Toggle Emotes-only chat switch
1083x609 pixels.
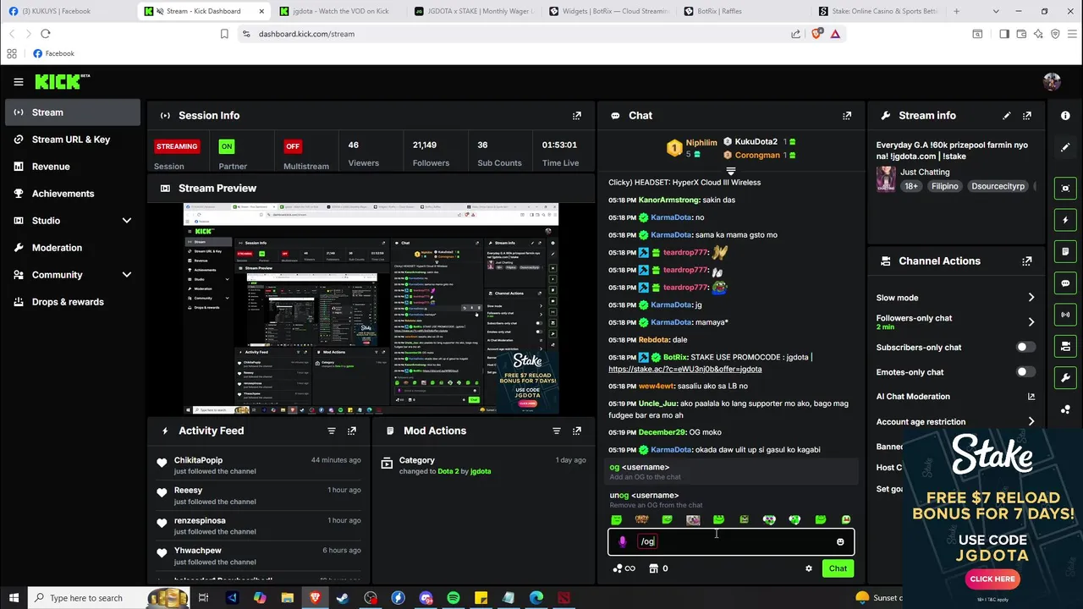[x=1025, y=372]
